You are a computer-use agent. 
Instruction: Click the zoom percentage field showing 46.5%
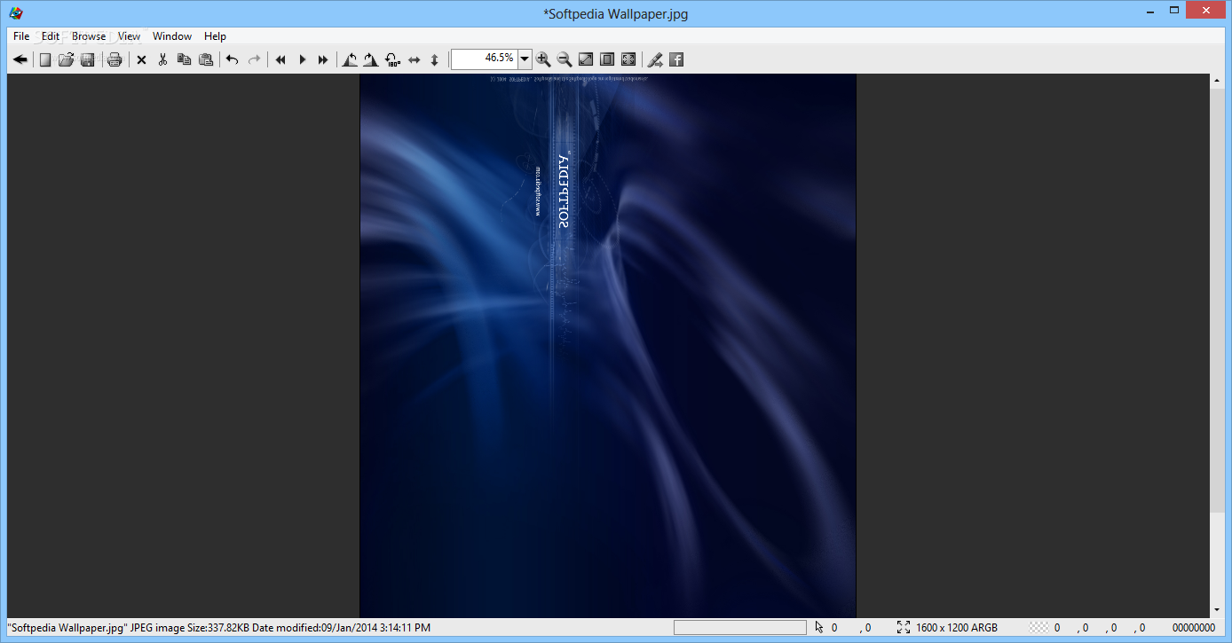tap(484, 59)
